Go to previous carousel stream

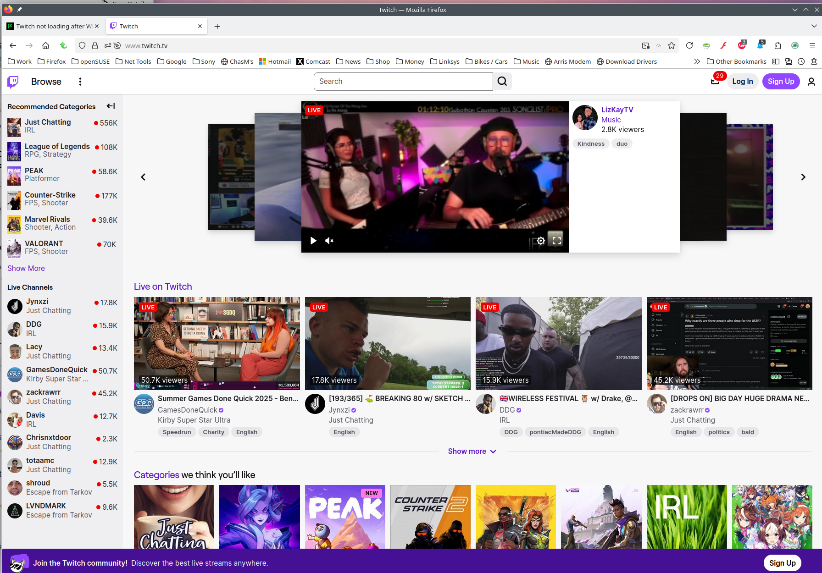click(x=143, y=177)
